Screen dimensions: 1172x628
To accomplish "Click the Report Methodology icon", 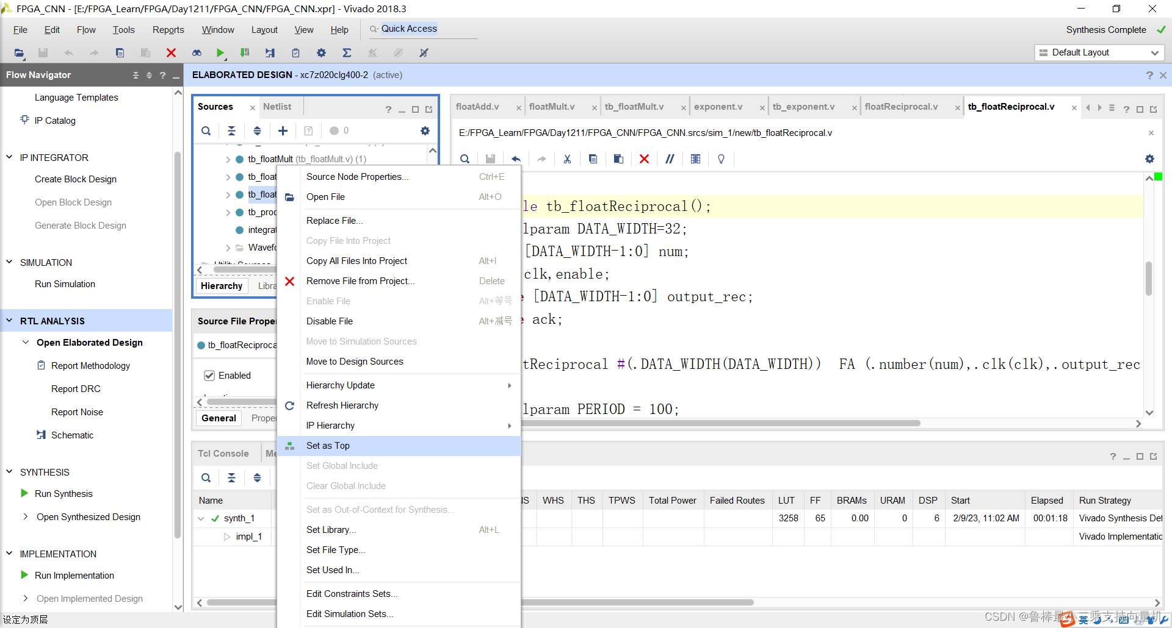I will click(41, 365).
